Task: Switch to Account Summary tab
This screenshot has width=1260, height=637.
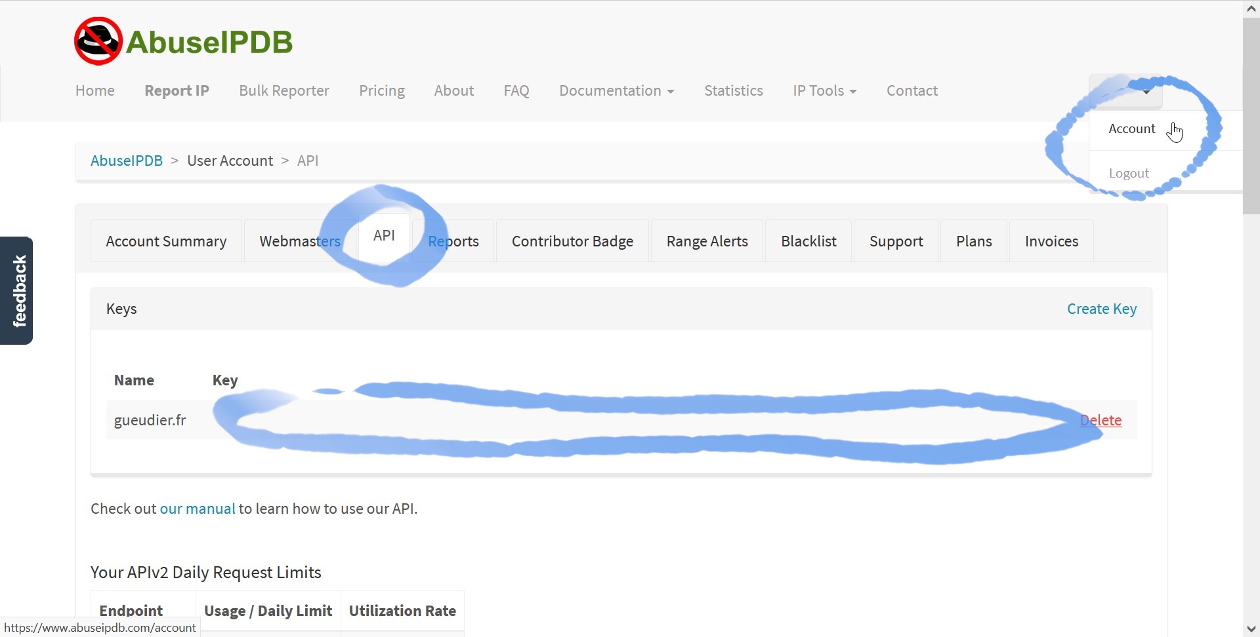Action: pyautogui.click(x=166, y=241)
